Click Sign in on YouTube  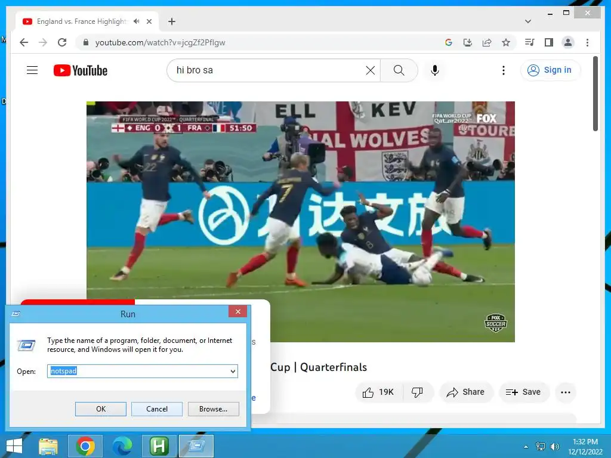(550, 70)
